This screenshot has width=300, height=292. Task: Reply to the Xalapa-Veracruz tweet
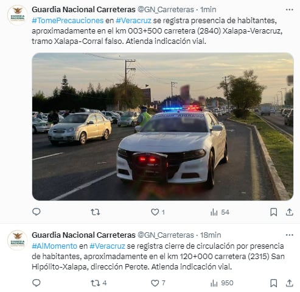point(37,212)
